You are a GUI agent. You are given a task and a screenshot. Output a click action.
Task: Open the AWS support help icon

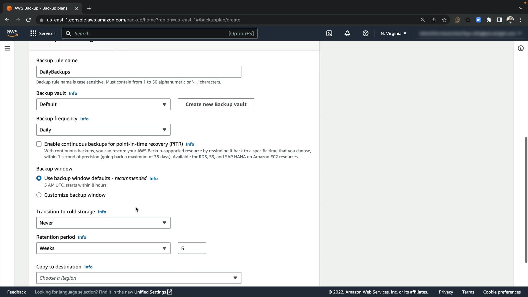(x=365, y=34)
